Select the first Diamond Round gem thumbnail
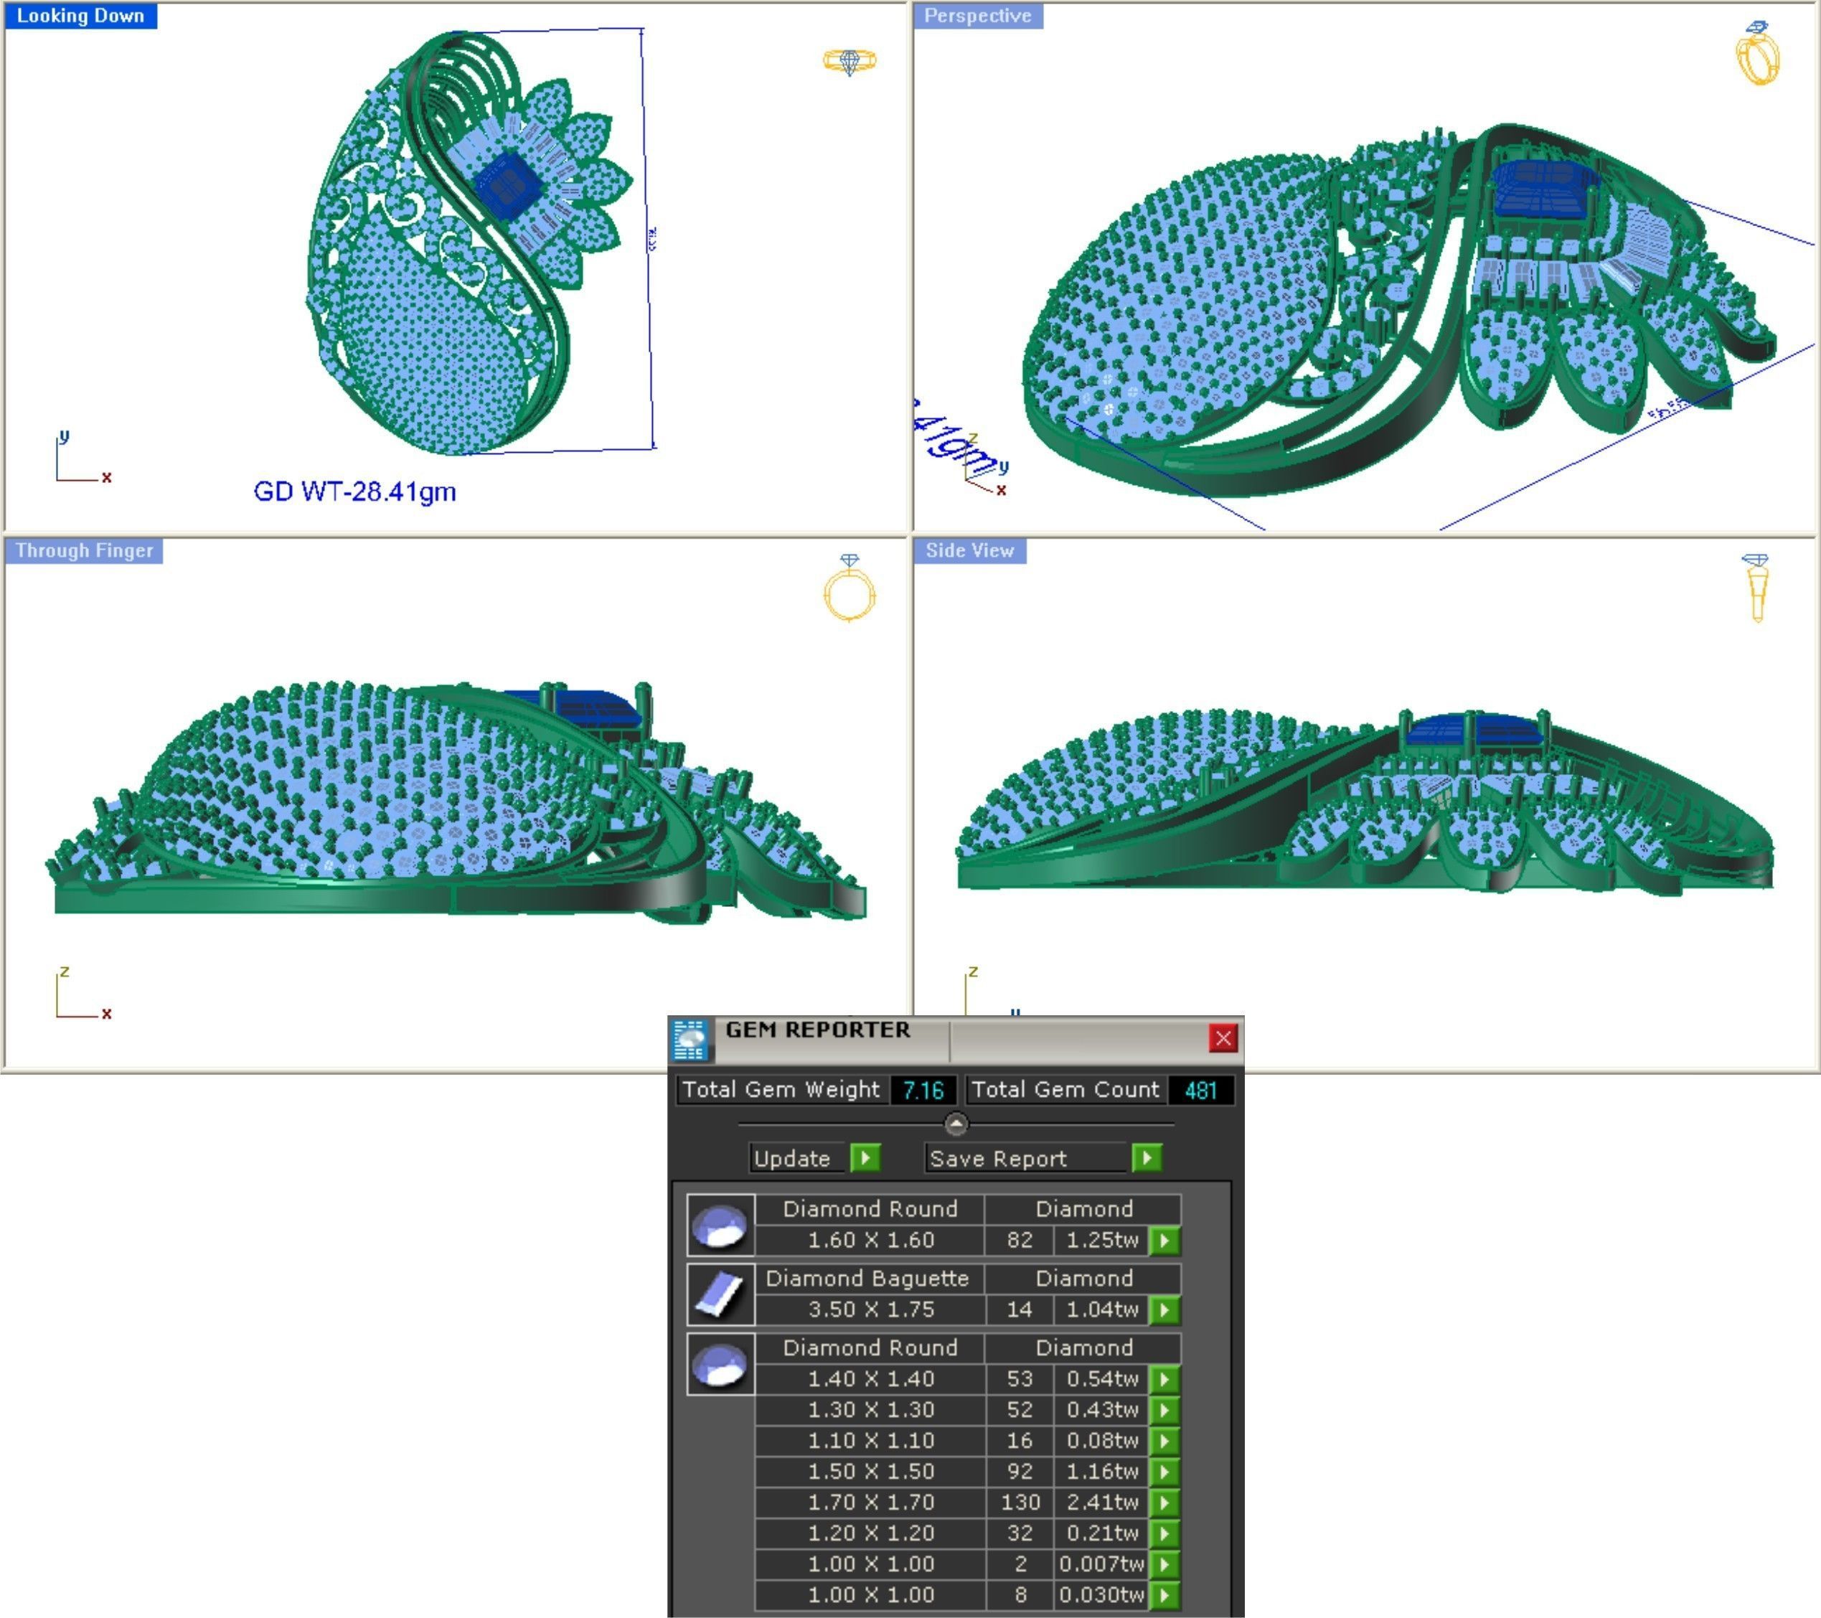Screen dimensions: 1821x1618 tap(720, 1225)
